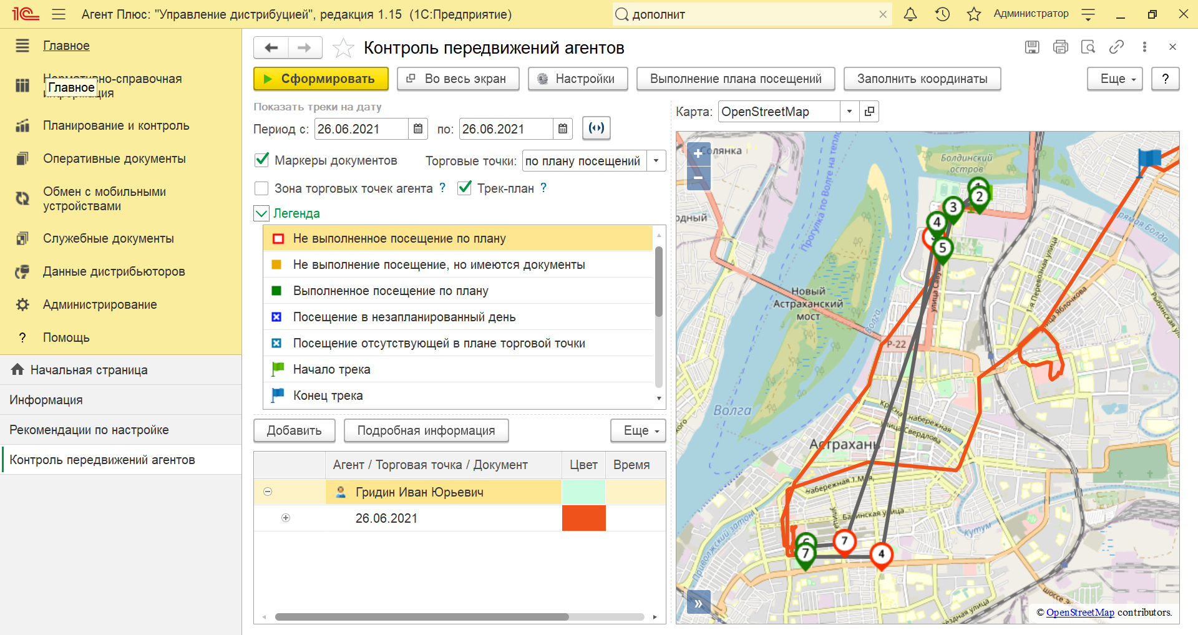Add this form to favorites star

343,48
